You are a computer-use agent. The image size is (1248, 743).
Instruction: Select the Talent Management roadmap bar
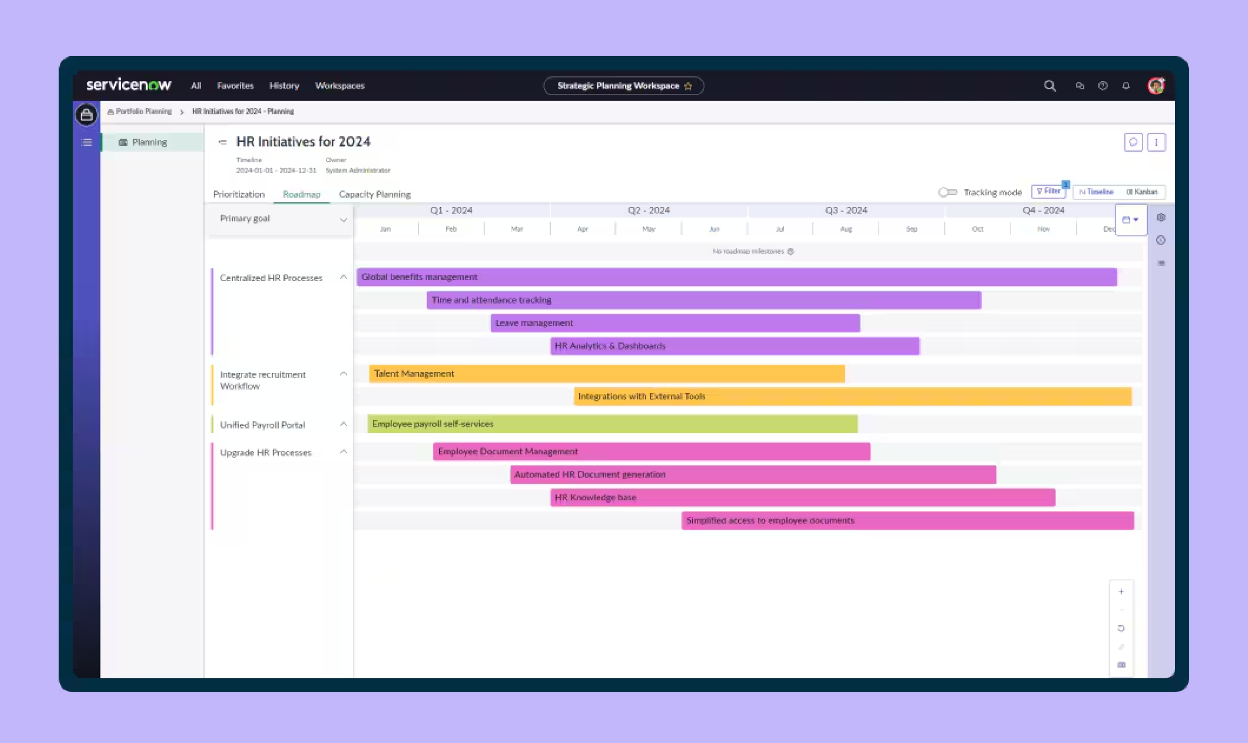coord(607,374)
